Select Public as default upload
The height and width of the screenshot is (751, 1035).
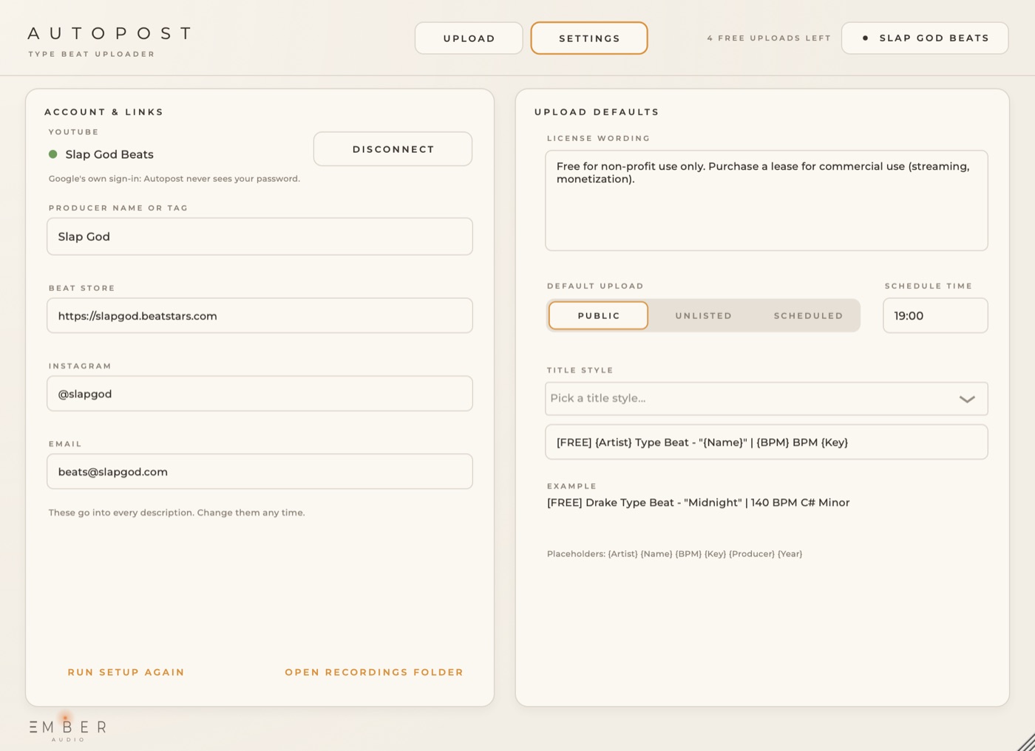coord(599,316)
